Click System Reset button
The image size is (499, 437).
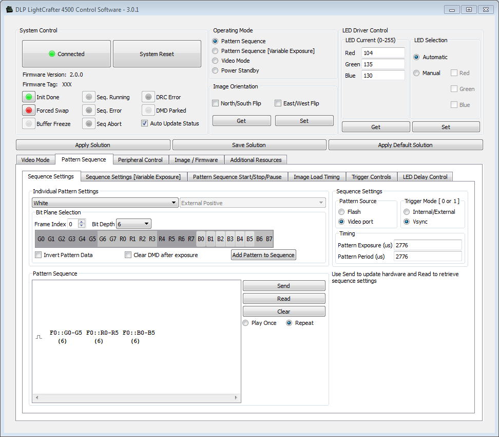(x=157, y=53)
